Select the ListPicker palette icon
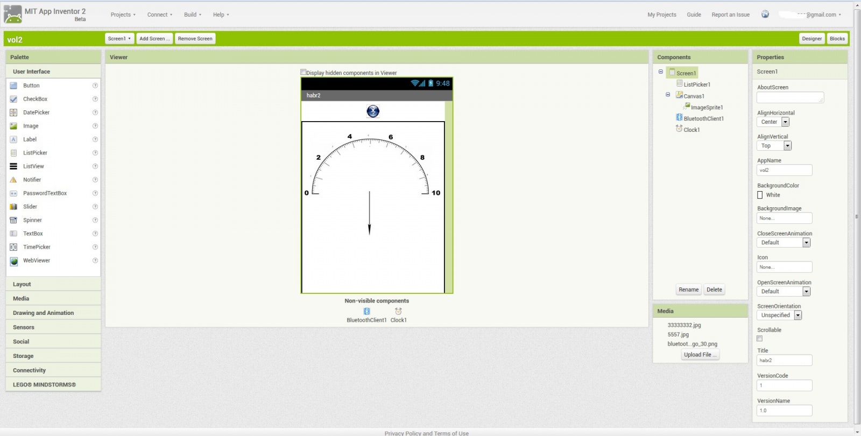861x436 pixels. tap(13, 153)
